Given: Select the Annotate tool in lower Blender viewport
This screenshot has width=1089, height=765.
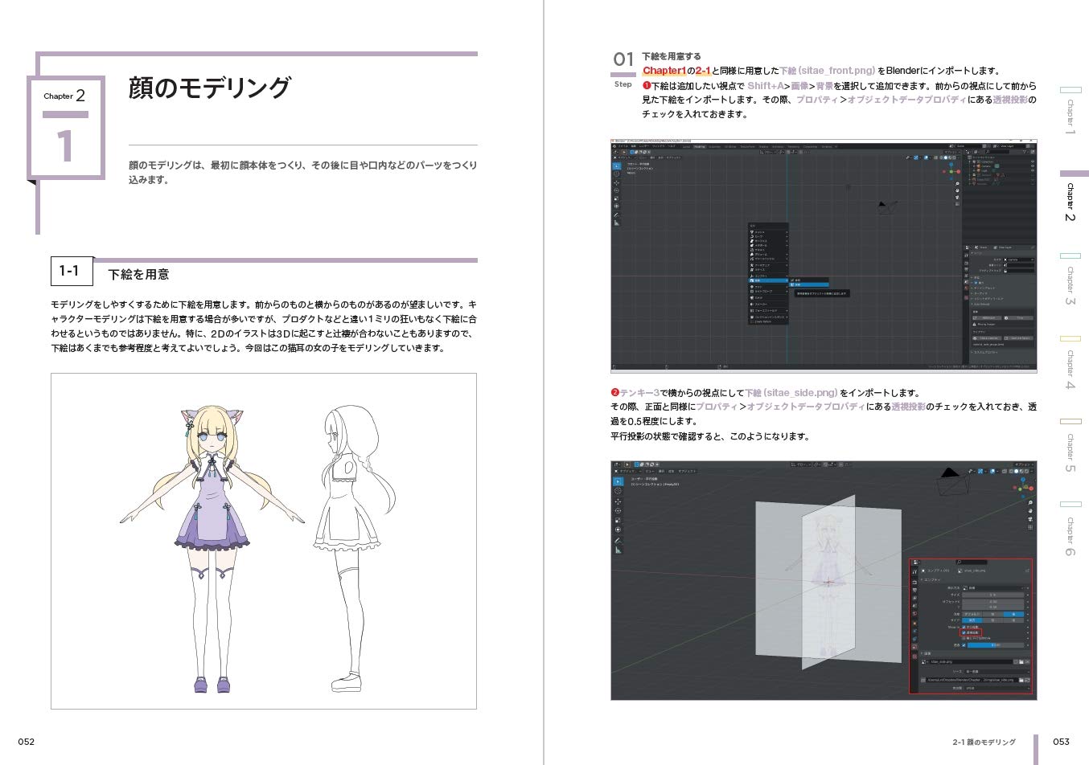Looking at the screenshot, I should pos(618,541).
